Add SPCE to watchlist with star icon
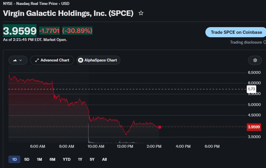The image size is (266, 168). tap(141, 13)
